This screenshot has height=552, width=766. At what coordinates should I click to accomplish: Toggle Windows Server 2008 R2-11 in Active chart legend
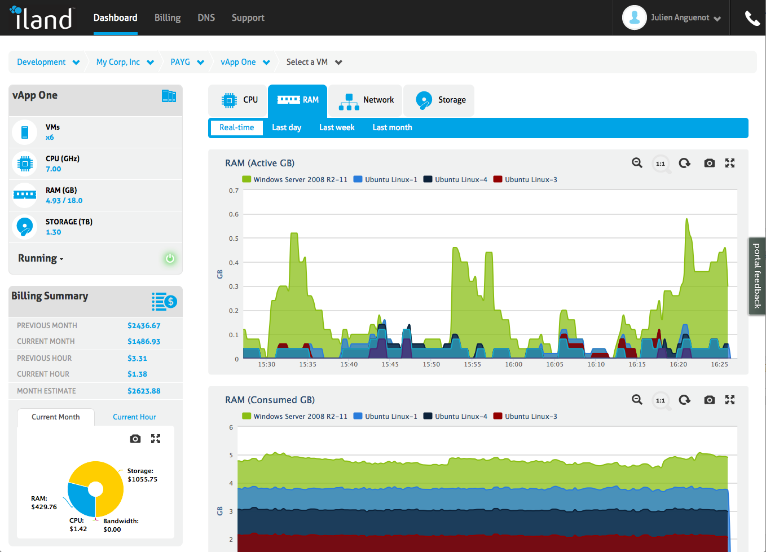click(x=295, y=179)
